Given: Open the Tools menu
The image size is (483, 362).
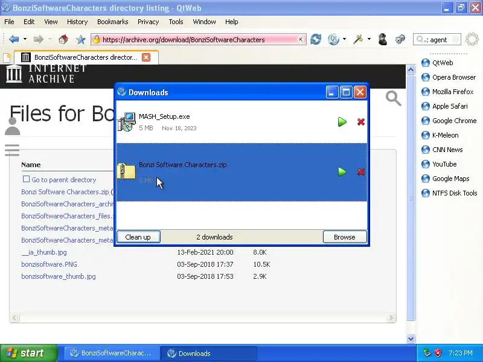Looking at the screenshot, I should 176,22.
